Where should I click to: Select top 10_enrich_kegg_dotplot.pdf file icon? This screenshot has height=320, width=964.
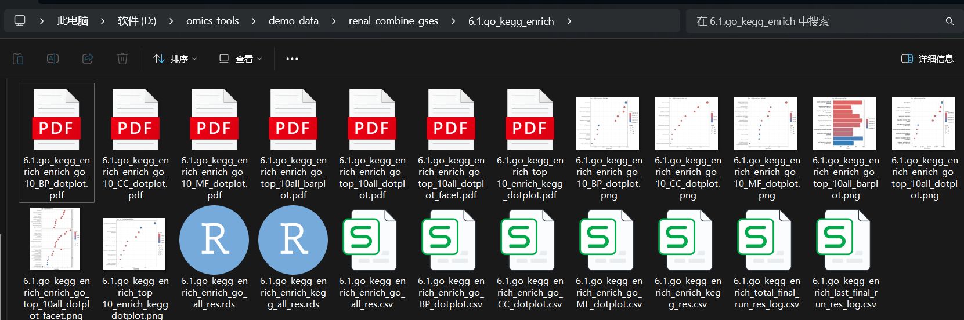tap(530, 119)
